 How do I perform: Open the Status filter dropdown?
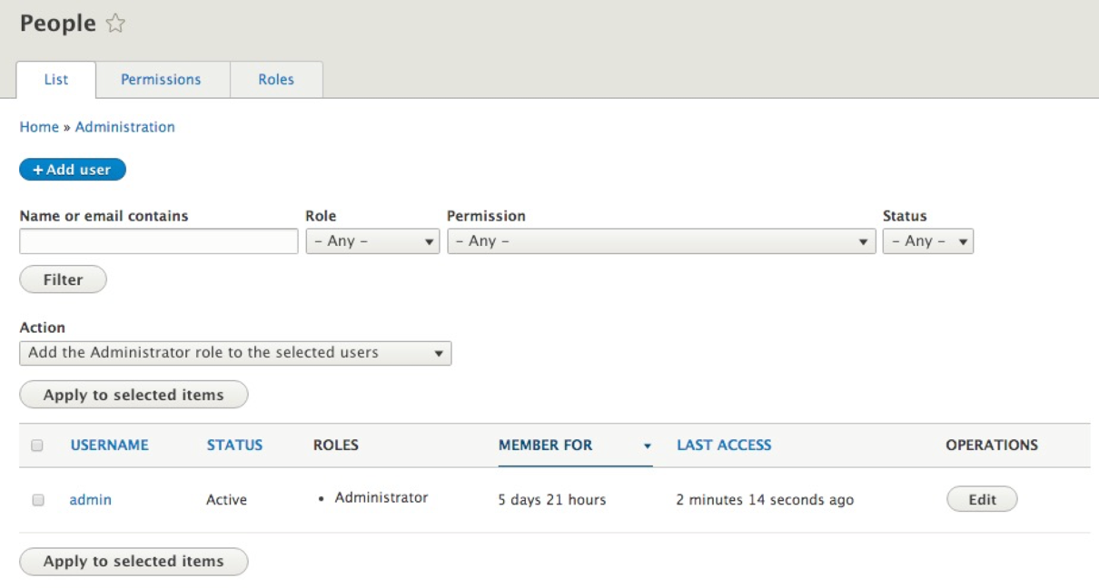(927, 241)
